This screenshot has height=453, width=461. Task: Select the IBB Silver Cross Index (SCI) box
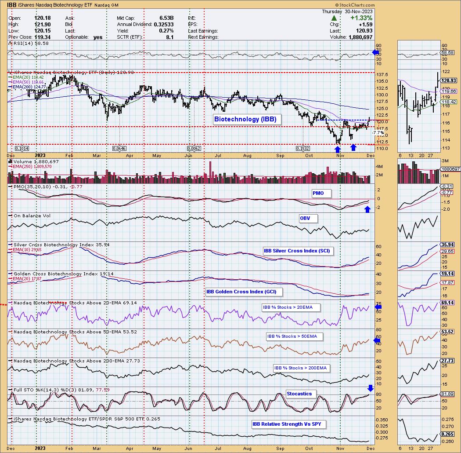coord(298,251)
